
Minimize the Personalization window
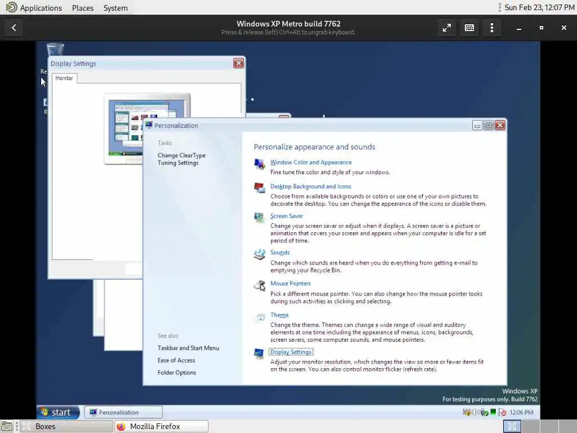point(477,125)
